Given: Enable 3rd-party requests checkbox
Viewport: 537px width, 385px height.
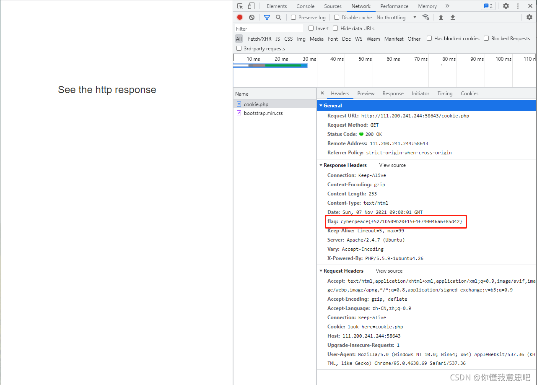Looking at the screenshot, I should coord(239,48).
